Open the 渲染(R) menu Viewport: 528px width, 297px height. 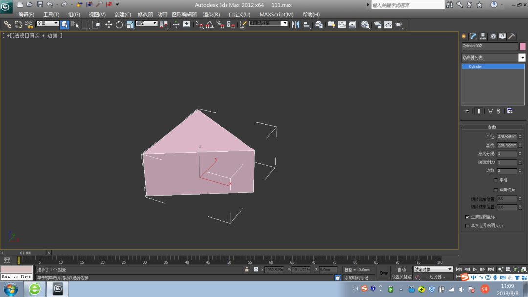211,14
